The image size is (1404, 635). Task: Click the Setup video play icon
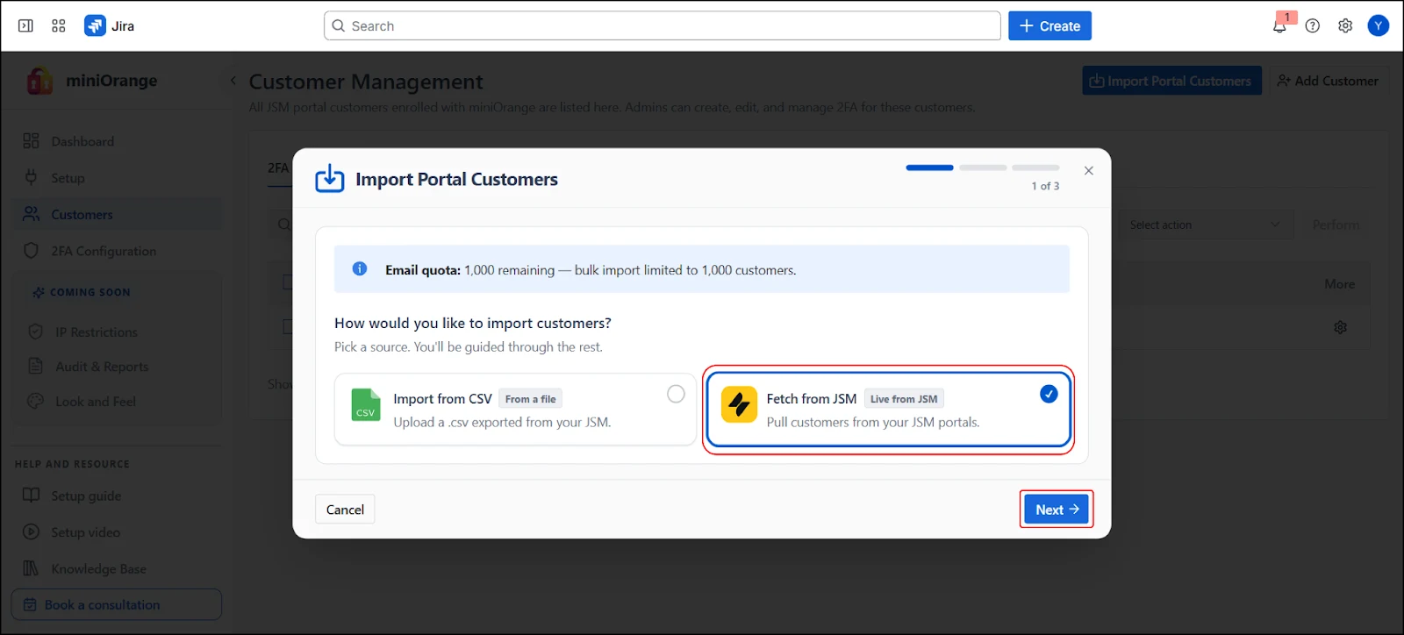click(32, 532)
